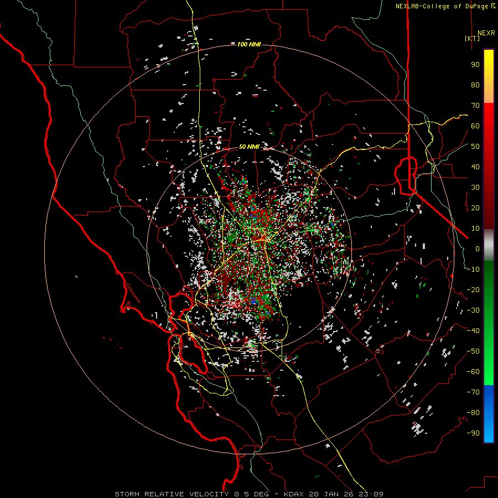Screen dimensions: 498x498
Task: Select the 20 value on the velocity legend
Action: tap(475, 208)
